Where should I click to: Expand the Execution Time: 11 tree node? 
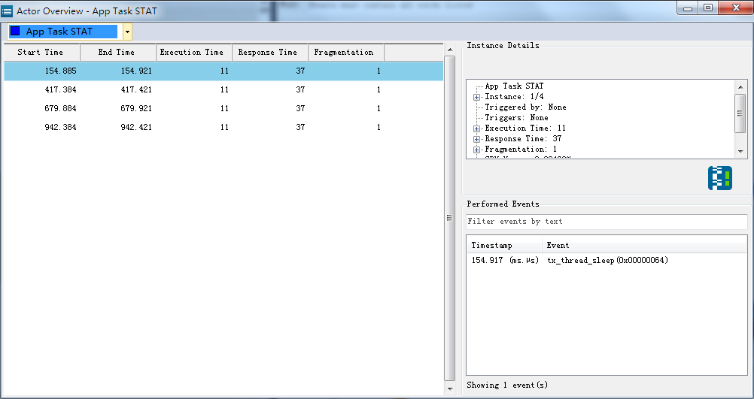coord(476,128)
